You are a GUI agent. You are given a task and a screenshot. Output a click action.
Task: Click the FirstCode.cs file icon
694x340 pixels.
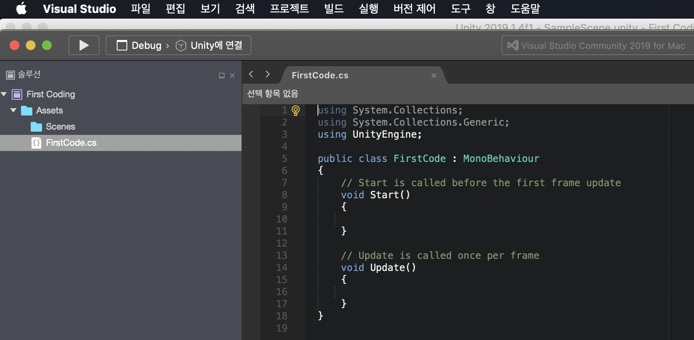pyautogui.click(x=36, y=143)
